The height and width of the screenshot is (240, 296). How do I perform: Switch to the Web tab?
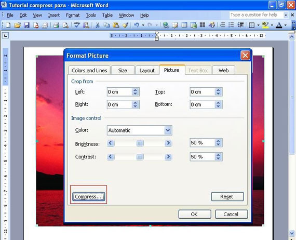(223, 70)
